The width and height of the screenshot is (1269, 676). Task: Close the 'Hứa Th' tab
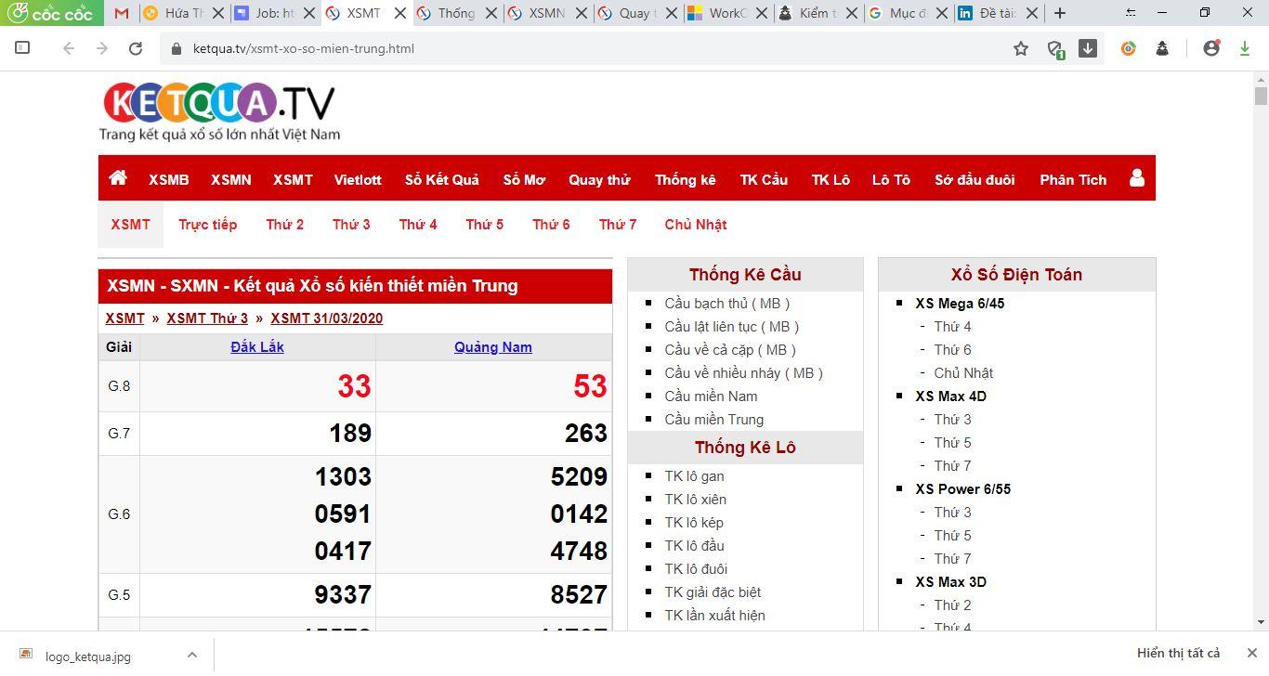pos(216,13)
